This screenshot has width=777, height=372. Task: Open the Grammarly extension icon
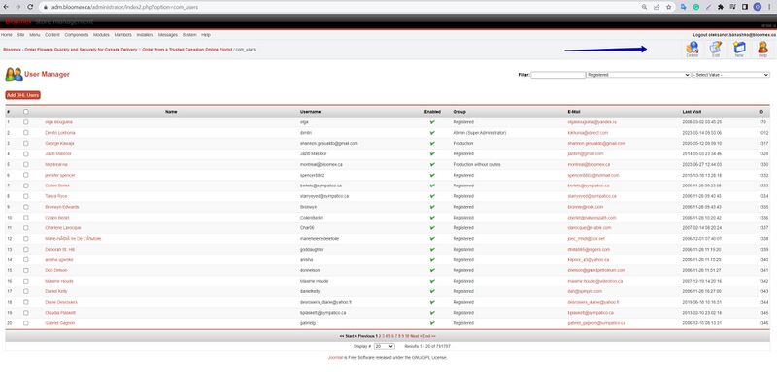(x=695, y=7)
